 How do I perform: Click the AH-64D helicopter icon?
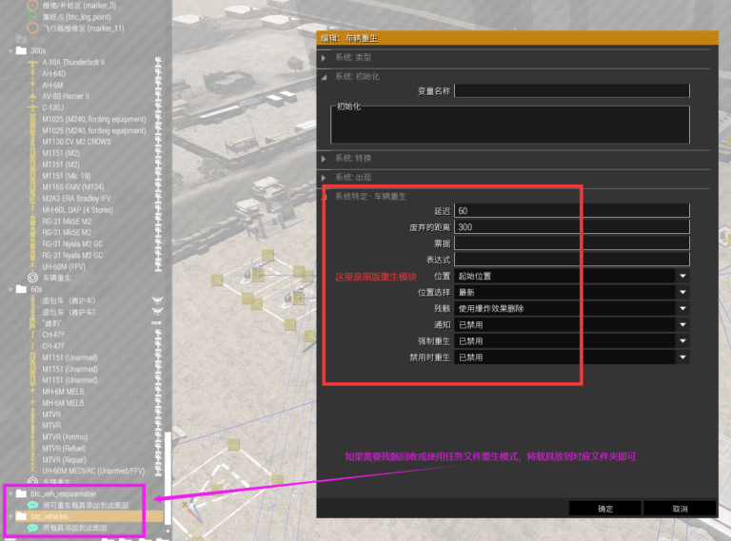[x=32, y=73]
